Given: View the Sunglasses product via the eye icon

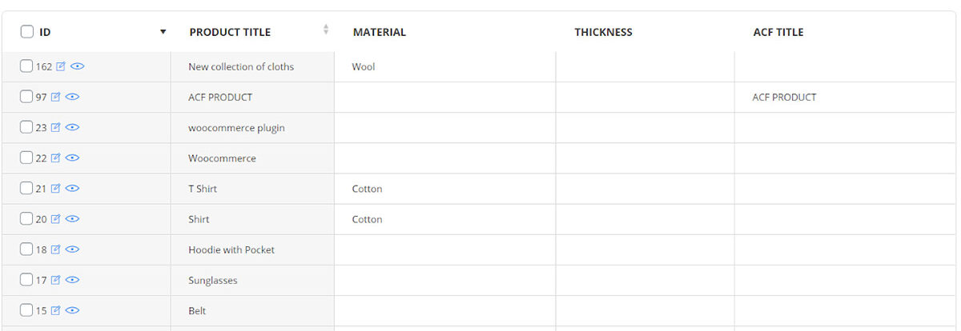Looking at the screenshot, I should [x=72, y=280].
